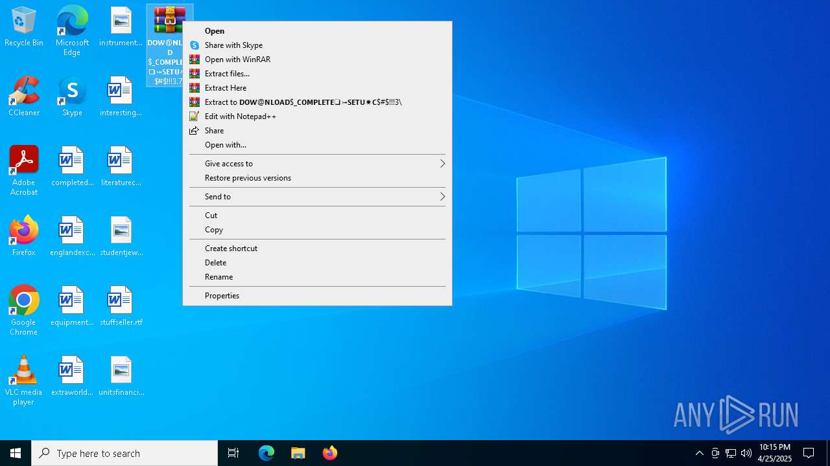
Task: Show hidden system tray icons
Action: click(x=699, y=453)
